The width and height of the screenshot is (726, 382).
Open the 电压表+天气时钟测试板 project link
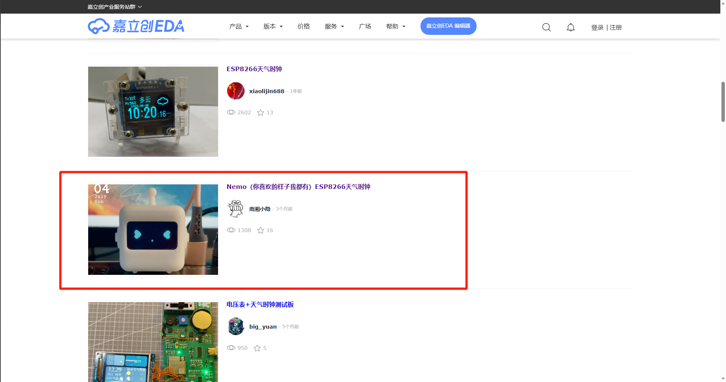click(260, 304)
